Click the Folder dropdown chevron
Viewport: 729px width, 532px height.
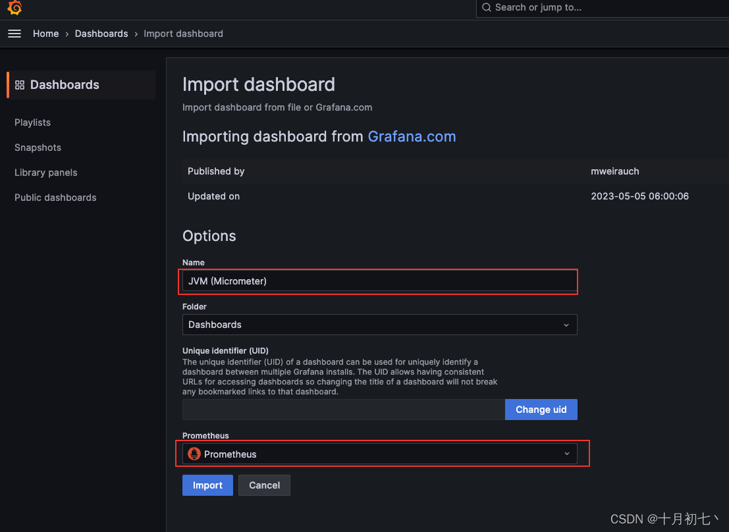(x=566, y=325)
